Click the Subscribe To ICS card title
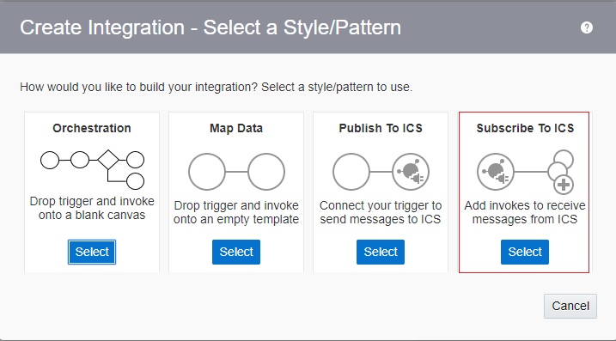The width and height of the screenshot is (616, 341). [x=525, y=128]
